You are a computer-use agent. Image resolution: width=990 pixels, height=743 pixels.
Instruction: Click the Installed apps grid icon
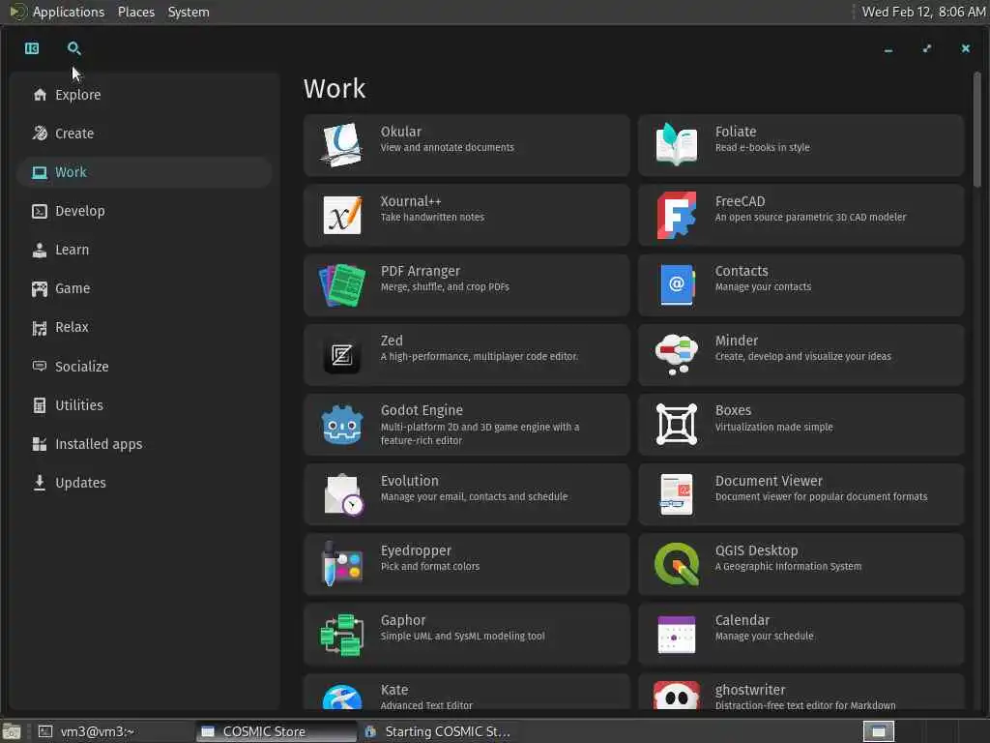click(x=39, y=444)
